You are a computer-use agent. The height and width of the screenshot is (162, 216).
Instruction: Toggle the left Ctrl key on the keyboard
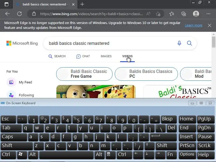8,155
